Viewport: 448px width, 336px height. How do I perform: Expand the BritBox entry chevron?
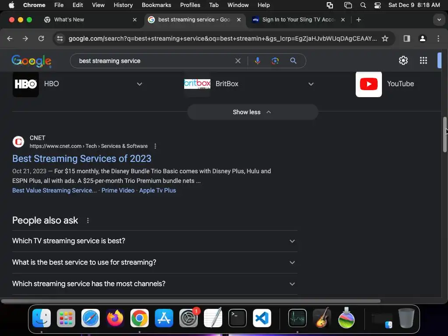coord(311,84)
